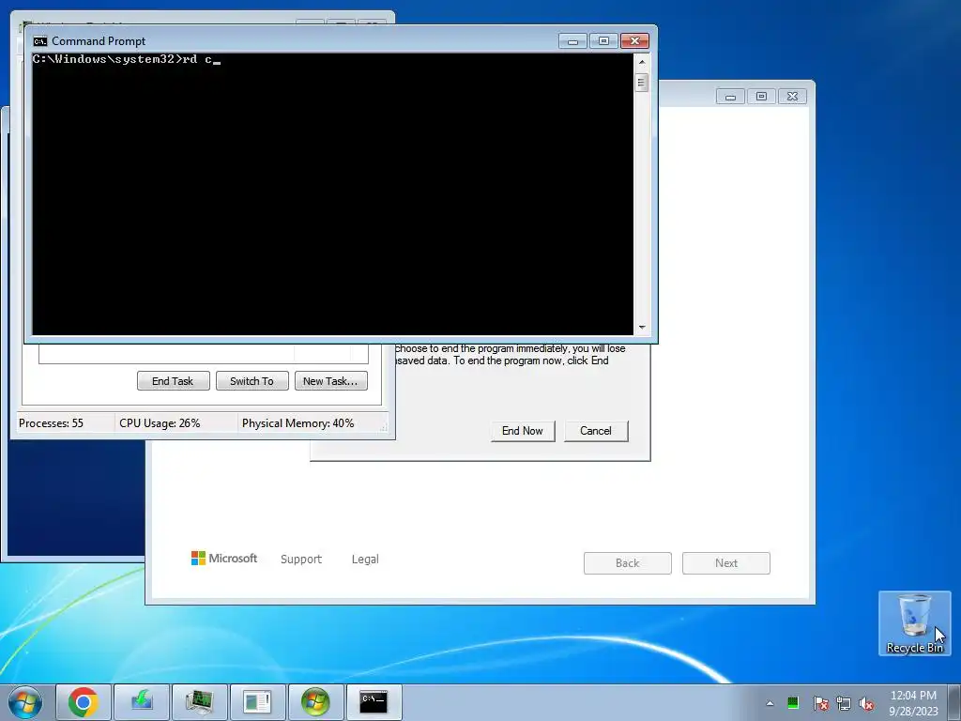Open Action Center flag tray icon
This screenshot has height=721, width=961.
coord(820,703)
